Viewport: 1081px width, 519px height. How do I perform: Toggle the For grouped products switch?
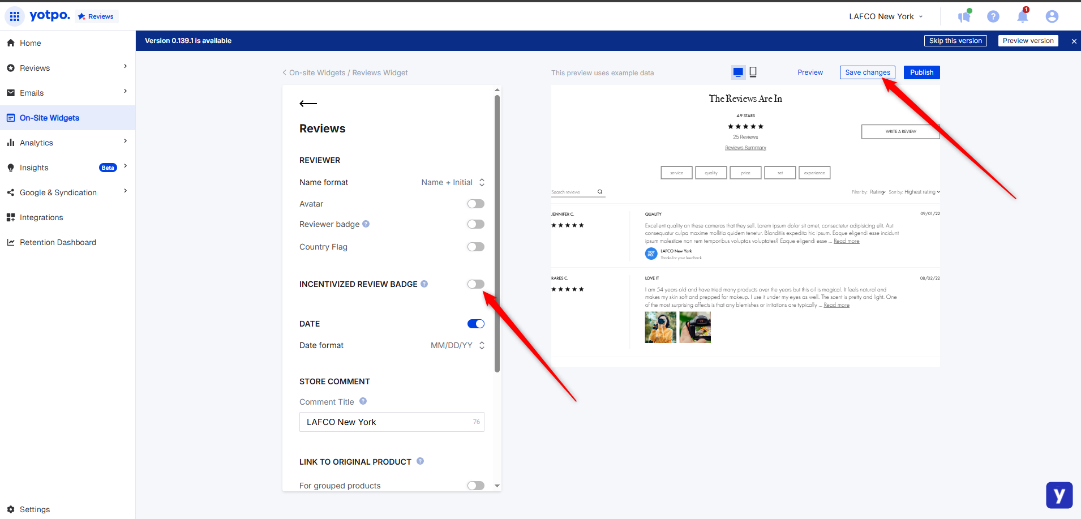click(x=476, y=486)
